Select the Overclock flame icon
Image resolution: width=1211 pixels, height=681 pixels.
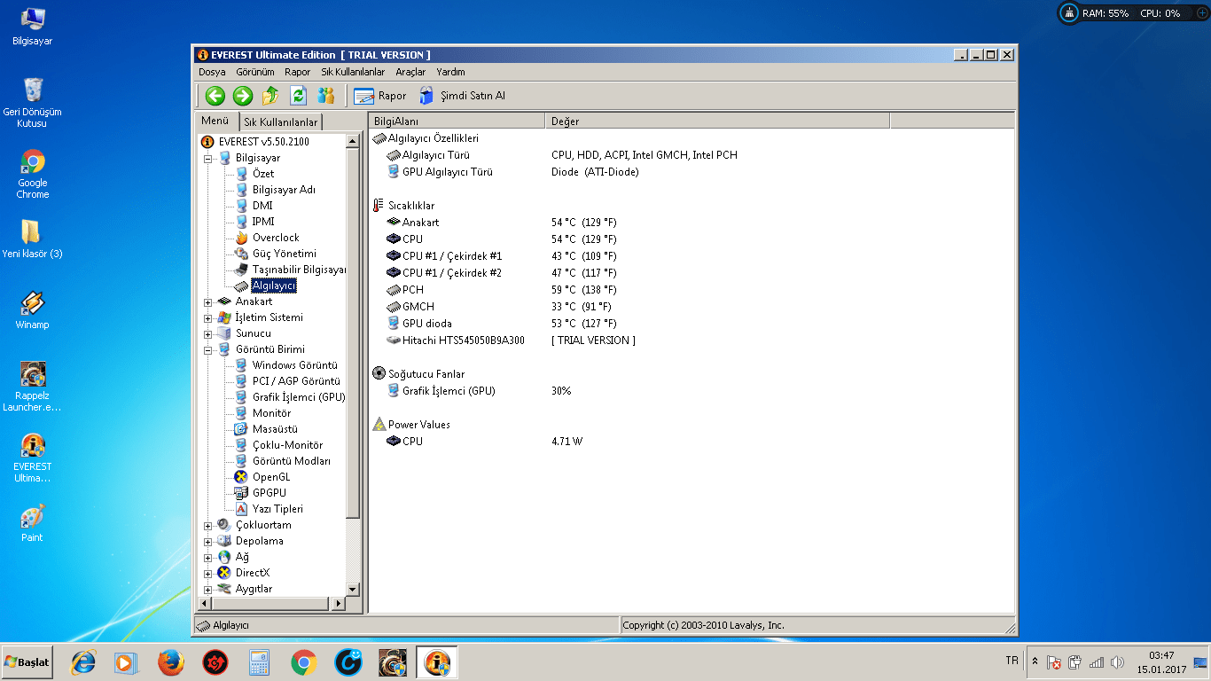pyautogui.click(x=241, y=238)
